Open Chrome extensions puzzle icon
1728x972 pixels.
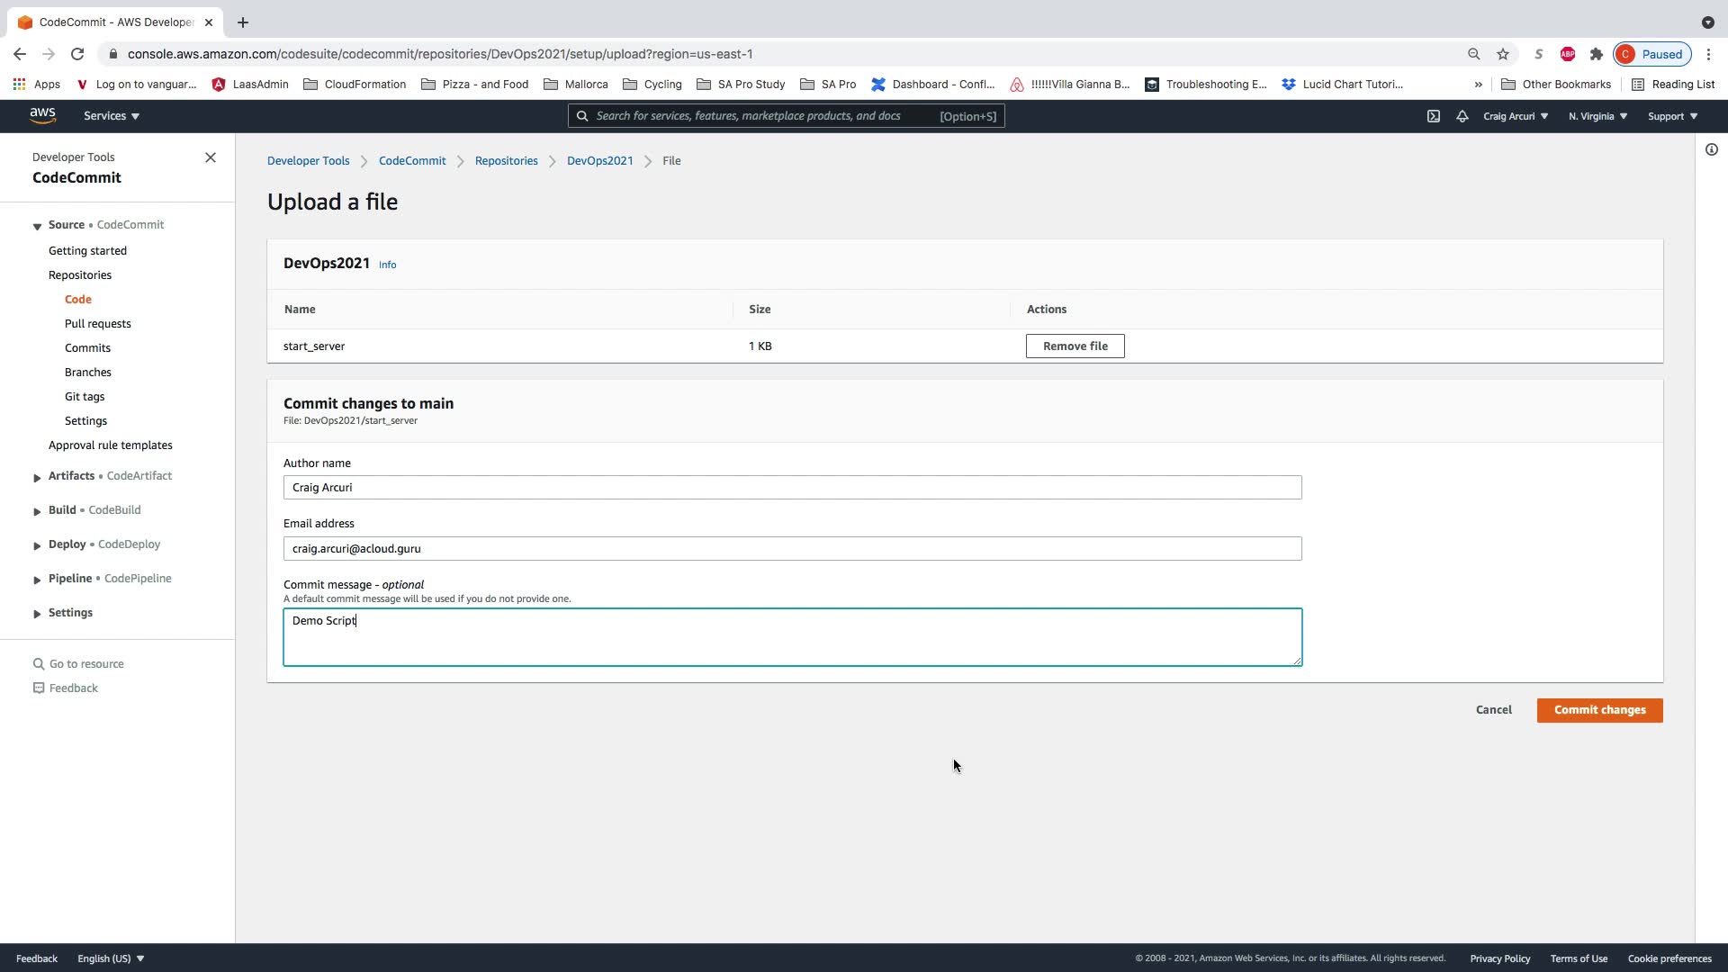[x=1597, y=54]
